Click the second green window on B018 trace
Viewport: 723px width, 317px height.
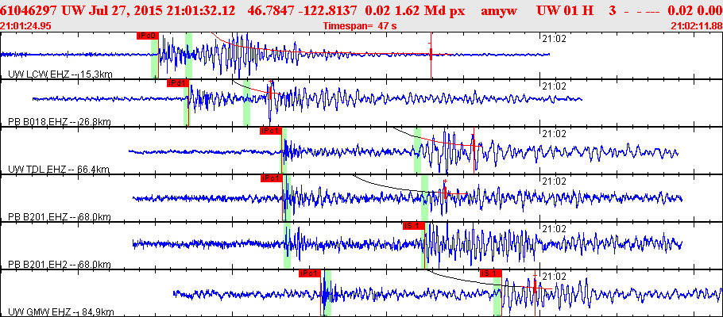point(246,102)
